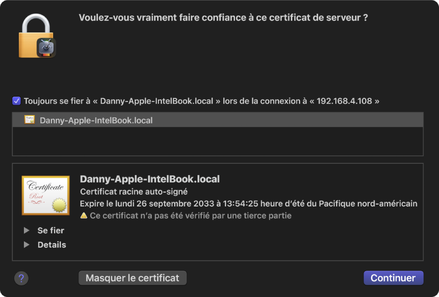Click the Certificate Root preview thumbnail

45,195
